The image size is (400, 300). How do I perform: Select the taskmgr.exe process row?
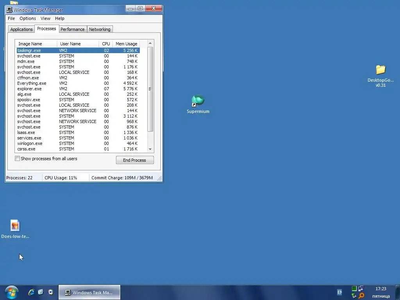pyautogui.click(x=78, y=50)
